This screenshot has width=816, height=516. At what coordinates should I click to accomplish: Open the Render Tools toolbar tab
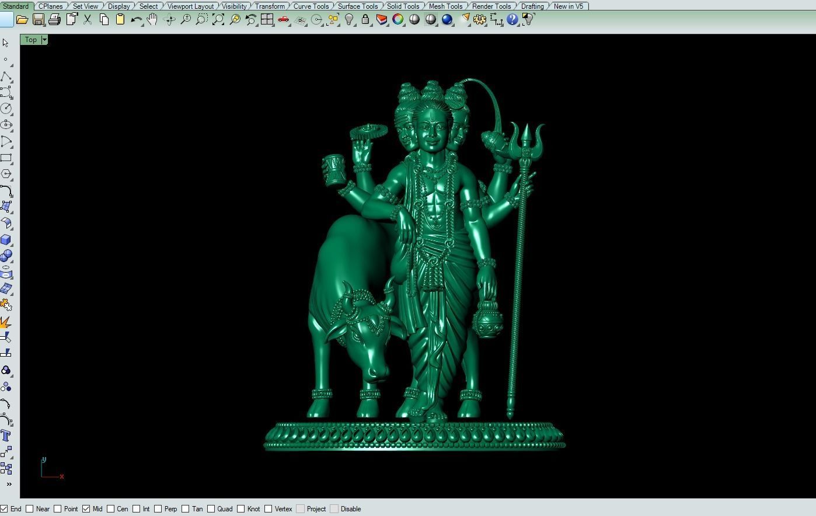coord(491,6)
